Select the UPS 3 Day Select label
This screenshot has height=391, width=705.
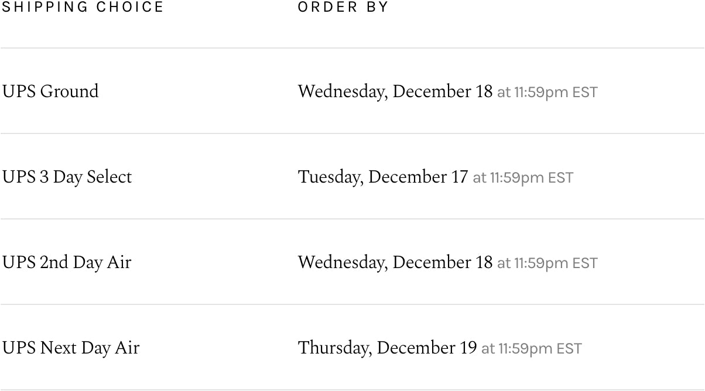pos(67,177)
